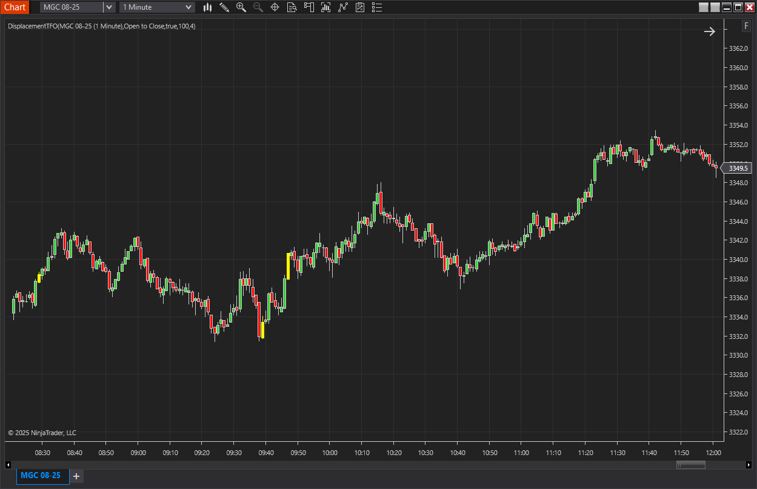This screenshot has height=489, width=757.
Task: Open the Indicators bar-chart icon
Action: pos(326,7)
